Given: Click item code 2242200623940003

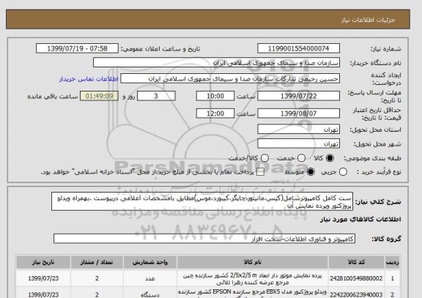Looking at the screenshot, I should (356, 295).
